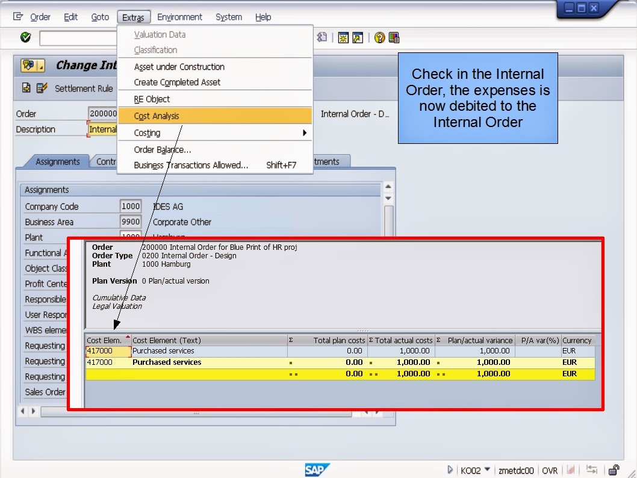Click the Business Area field with 9900
The image size is (637, 478).
[131, 222]
